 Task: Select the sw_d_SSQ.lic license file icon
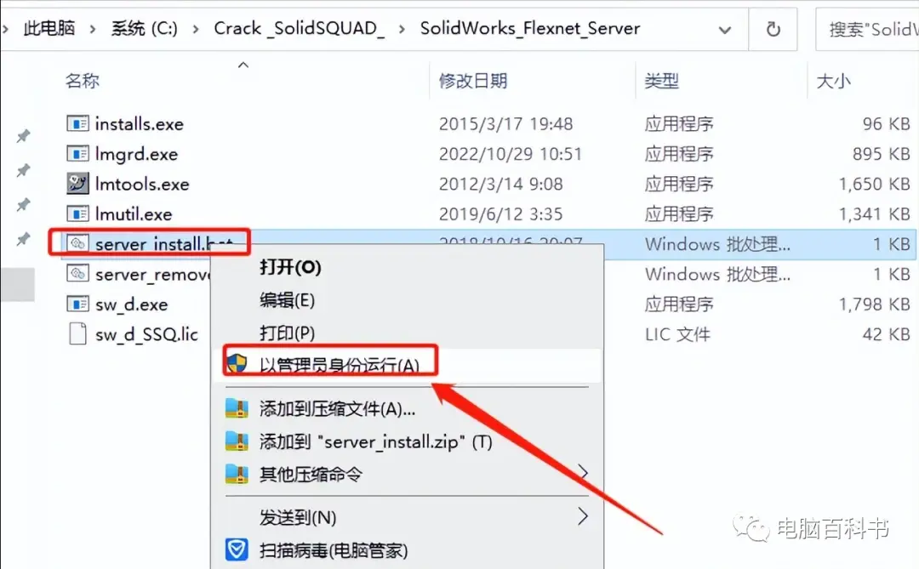click(77, 333)
